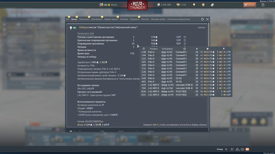The width and height of the screenshot is (275, 154).
Task: Select the 8:31 Pz.IV/70(A) row
Action: click(x=186, y=95)
